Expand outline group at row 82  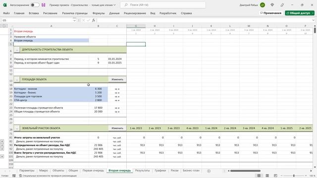[2, 141]
